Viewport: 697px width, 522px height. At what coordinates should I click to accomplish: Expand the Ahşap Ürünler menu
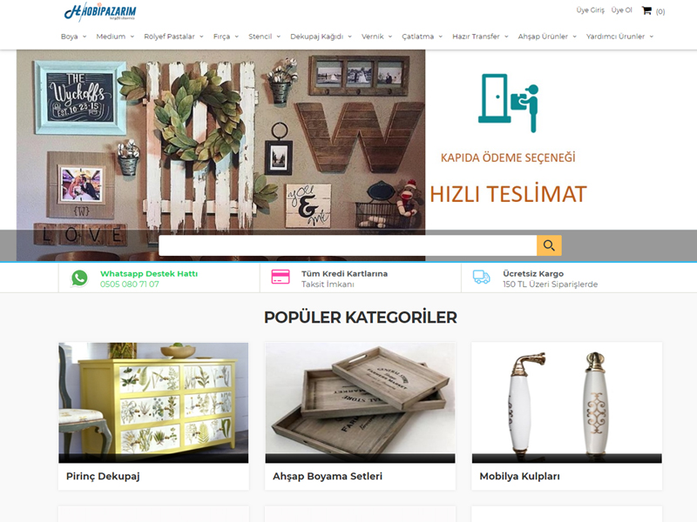pos(547,37)
